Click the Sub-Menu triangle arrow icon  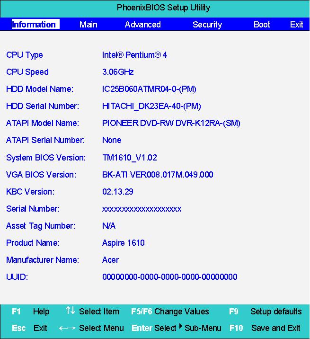click(x=181, y=326)
